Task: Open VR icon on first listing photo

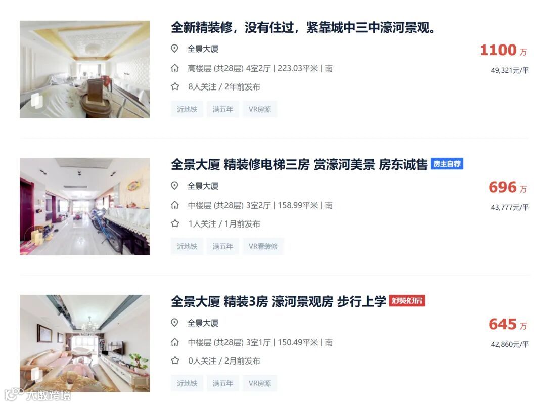Action: pos(36,101)
